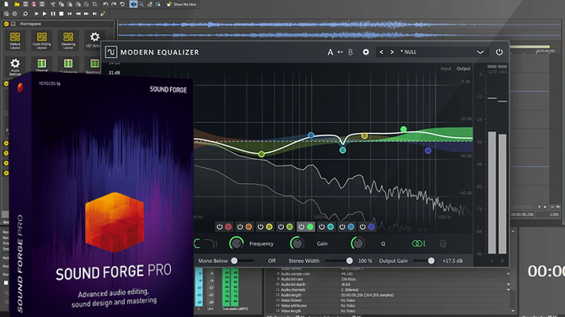Image resolution: width=565 pixels, height=317 pixels.
Task: Select the A comparison state
Action: pos(331,52)
